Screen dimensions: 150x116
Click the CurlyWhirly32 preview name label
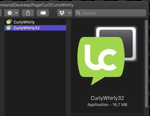click(x=107, y=98)
